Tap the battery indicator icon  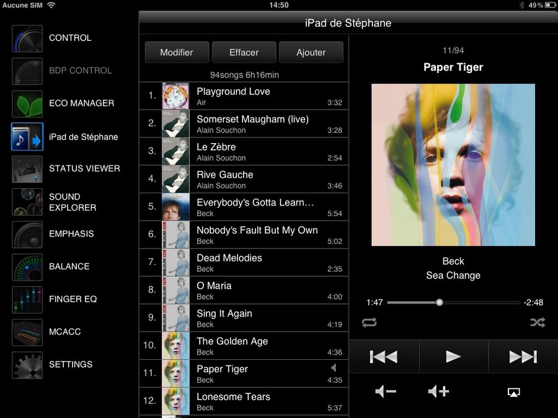pos(551,5)
